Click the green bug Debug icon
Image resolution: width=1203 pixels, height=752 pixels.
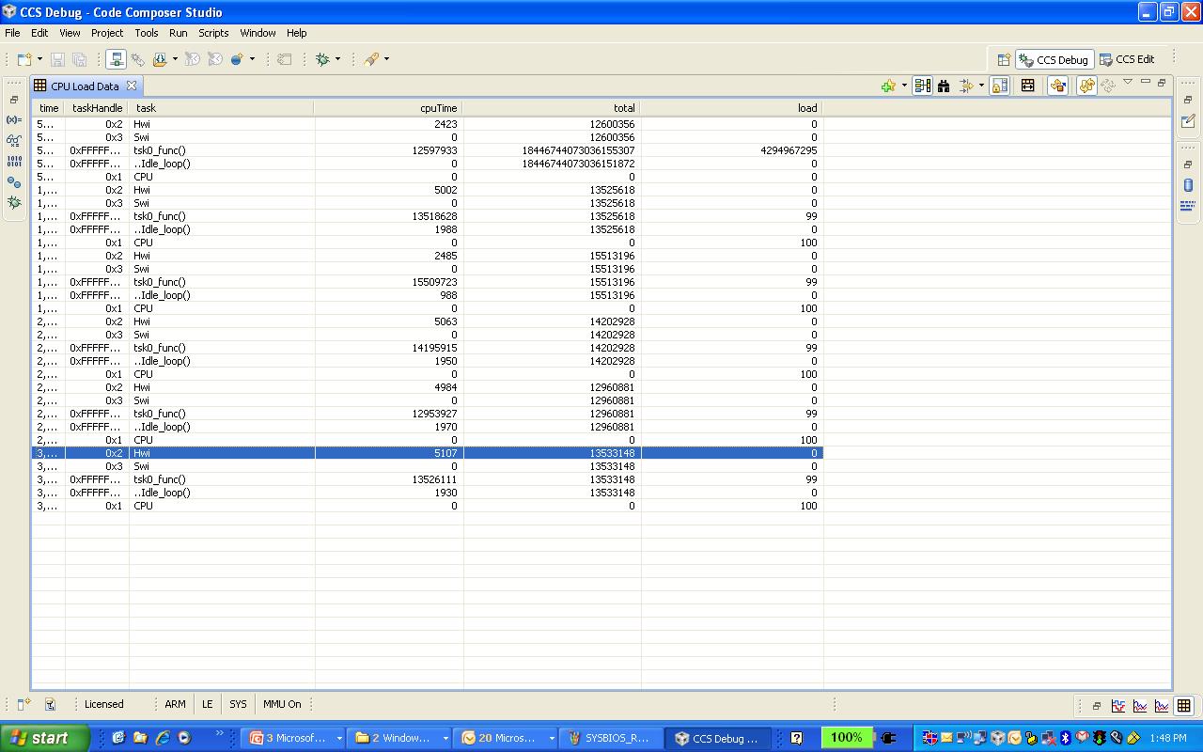pyautogui.click(x=322, y=59)
